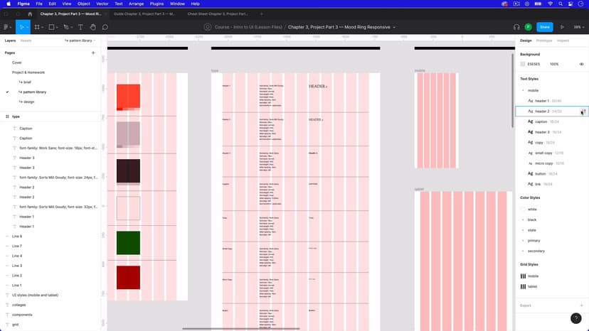The width and height of the screenshot is (589, 331).
Task: Select the Hand tool
Action: [x=92, y=27]
